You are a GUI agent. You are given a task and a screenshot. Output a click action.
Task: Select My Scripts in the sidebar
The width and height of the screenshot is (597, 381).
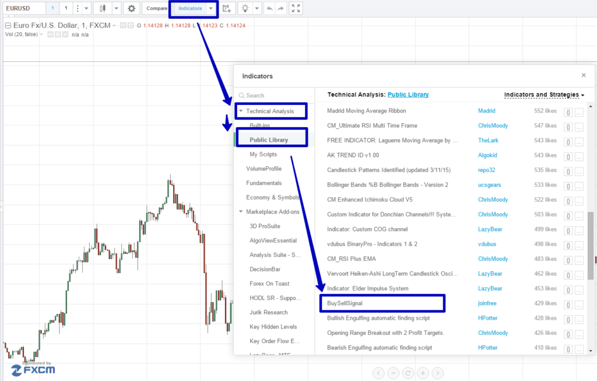pos(263,154)
